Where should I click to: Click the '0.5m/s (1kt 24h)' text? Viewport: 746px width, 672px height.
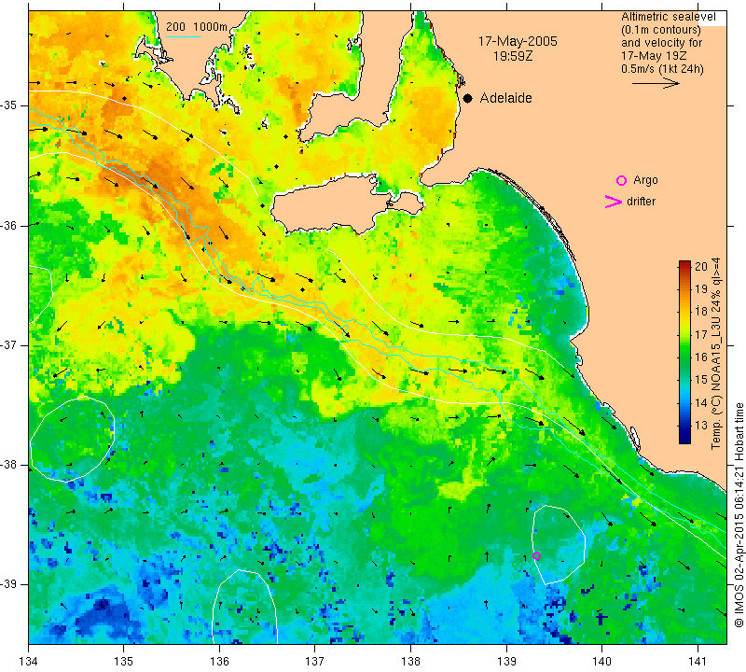[x=662, y=69]
